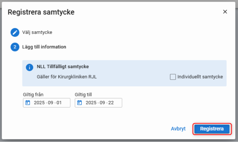Select the Lägg till information step
This screenshot has width=238, height=142.
tap(44, 47)
